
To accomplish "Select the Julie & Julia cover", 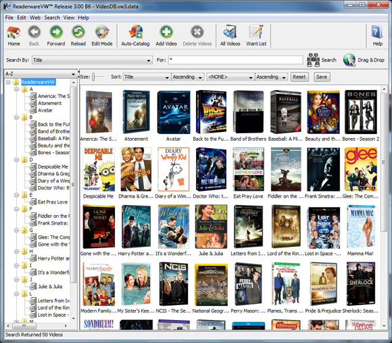I will 212,227.
